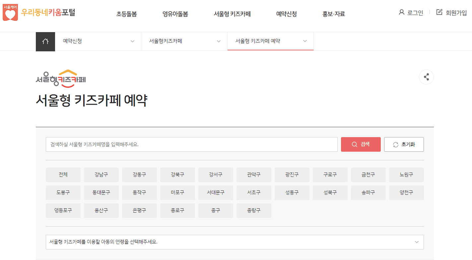
Task: Select the 송파구 district filter
Action: point(368,192)
